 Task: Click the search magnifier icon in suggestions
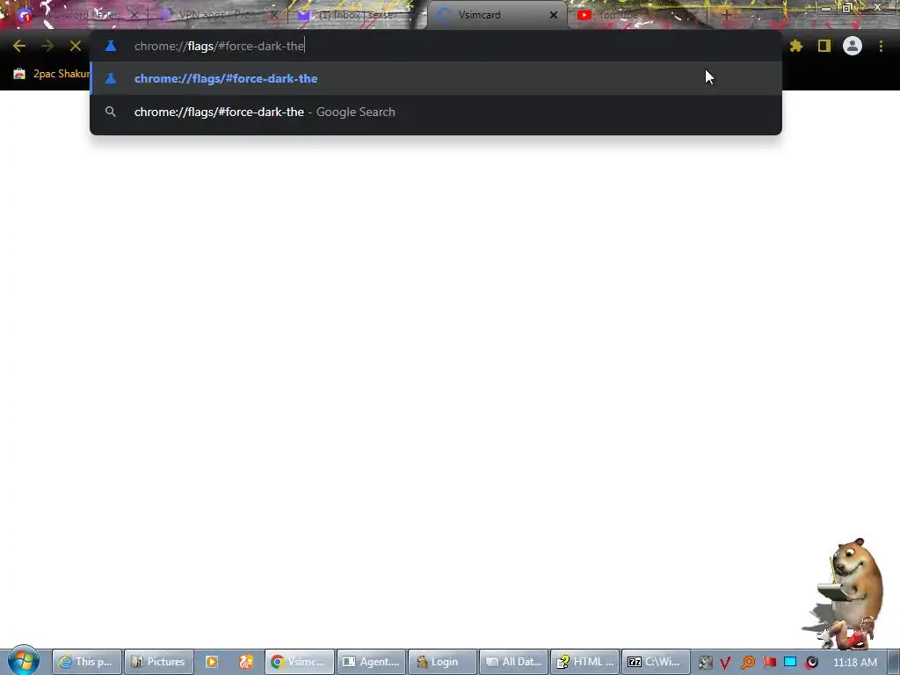(111, 112)
